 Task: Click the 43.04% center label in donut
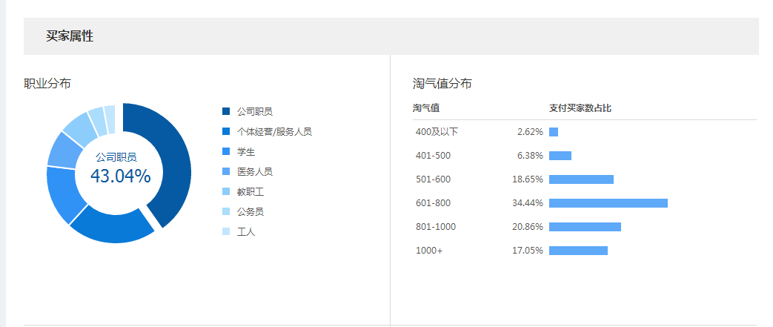click(120, 176)
